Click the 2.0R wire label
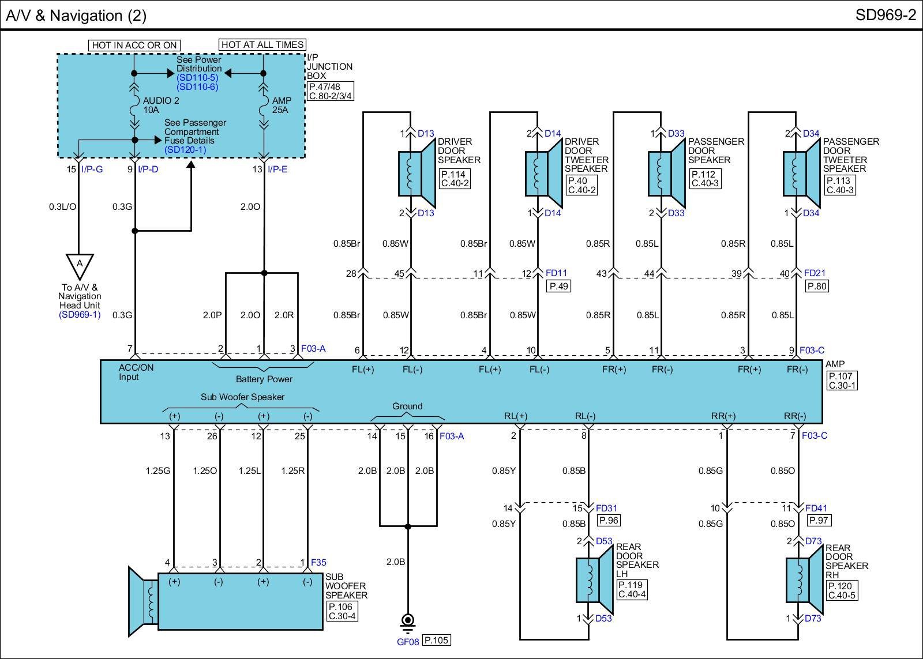 [284, 315]
